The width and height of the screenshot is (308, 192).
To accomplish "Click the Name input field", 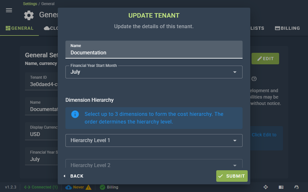I will tap(154, 50).
